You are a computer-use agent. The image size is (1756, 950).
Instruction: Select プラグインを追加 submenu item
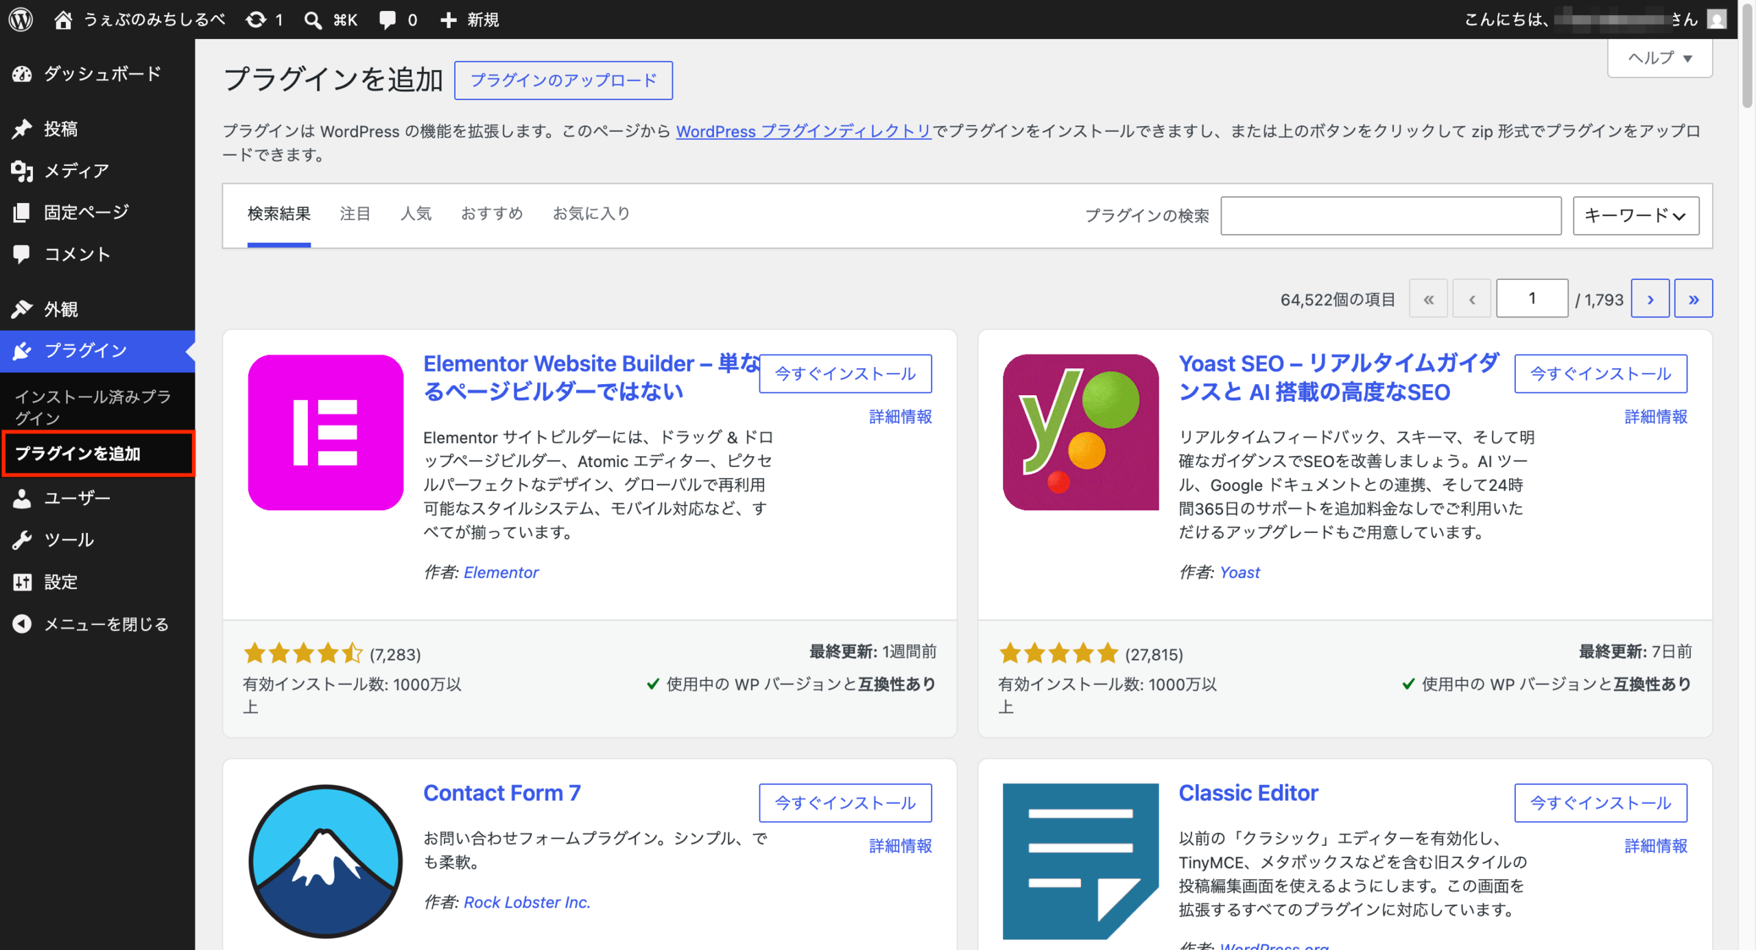(x=97, y=453)
